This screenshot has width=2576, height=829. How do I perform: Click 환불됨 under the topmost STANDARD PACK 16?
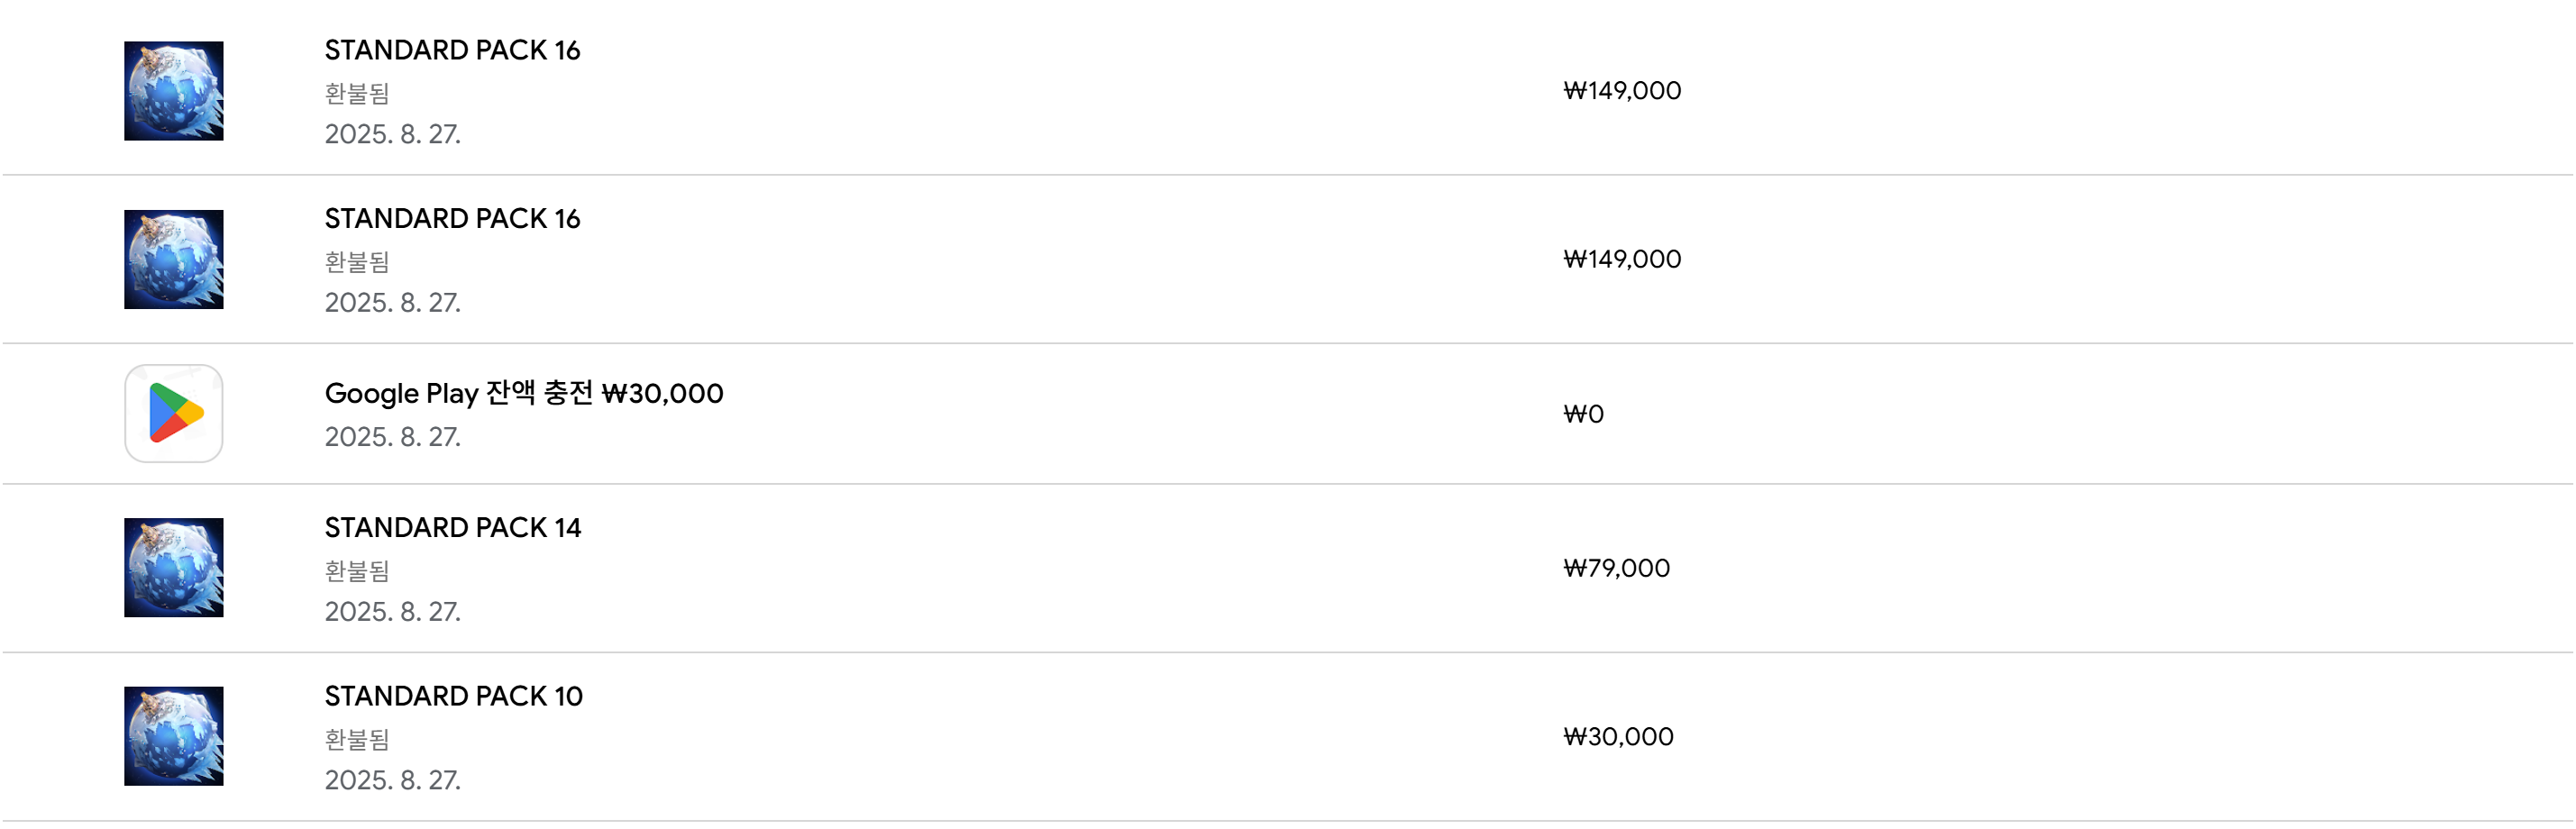pos(357,93)
